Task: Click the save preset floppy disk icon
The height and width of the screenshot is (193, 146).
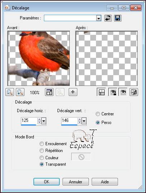Action: coord(118,18)
